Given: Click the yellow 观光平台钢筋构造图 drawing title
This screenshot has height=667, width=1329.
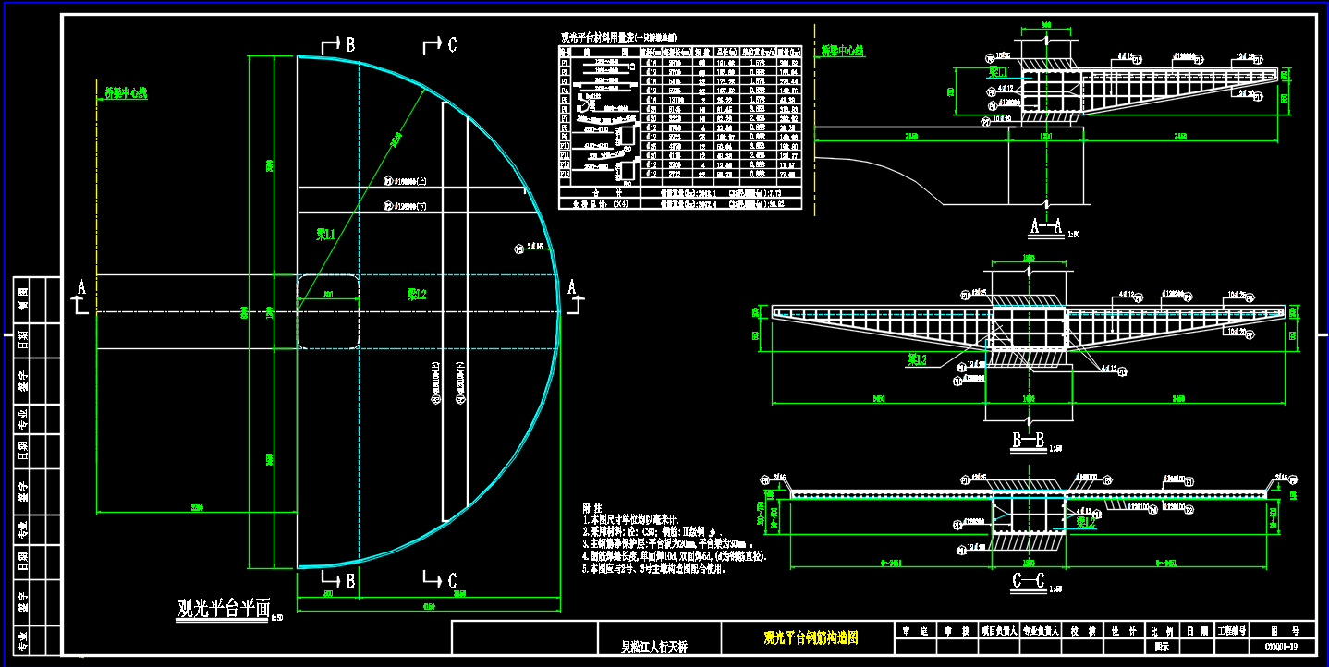Looking at the screenshot, I should 811,637.
